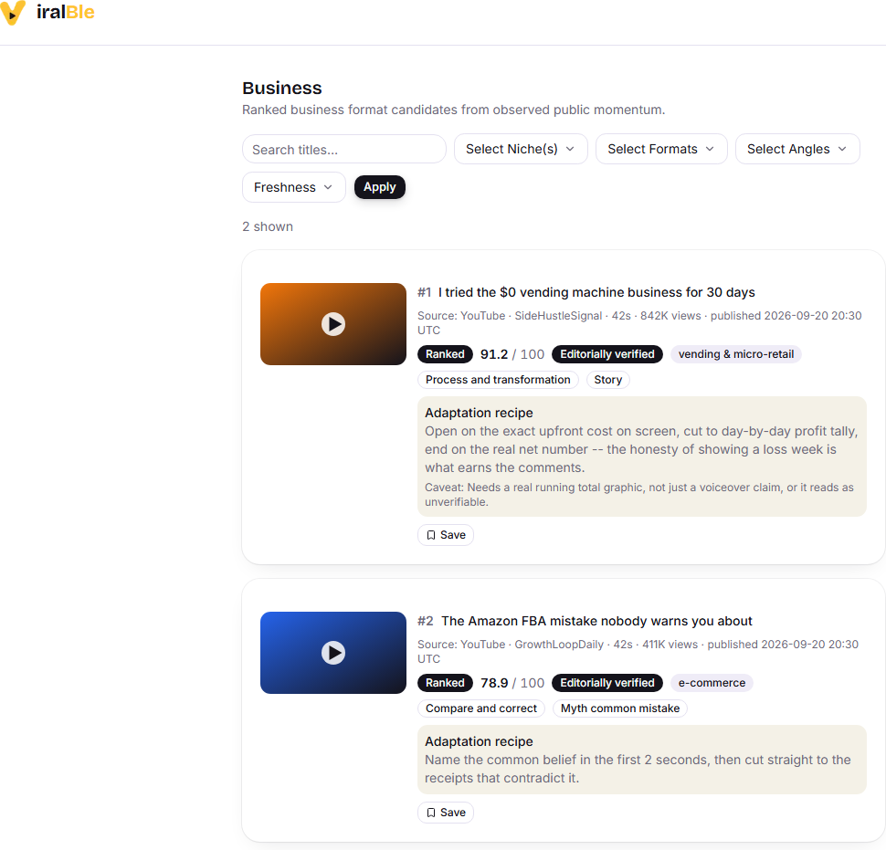Click the Business page heading
The width and height of the screenshot is (886, 850).
coord(282,89)
